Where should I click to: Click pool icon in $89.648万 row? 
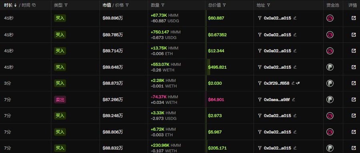[330, 67]
